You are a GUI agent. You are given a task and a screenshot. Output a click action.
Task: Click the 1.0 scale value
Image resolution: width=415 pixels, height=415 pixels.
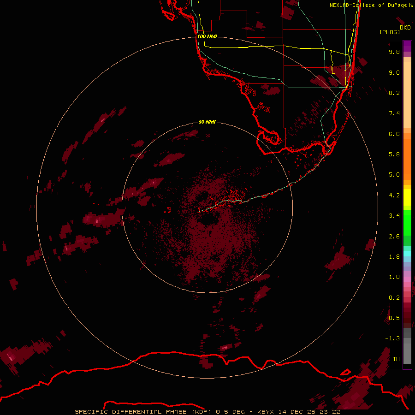[394, 277]
